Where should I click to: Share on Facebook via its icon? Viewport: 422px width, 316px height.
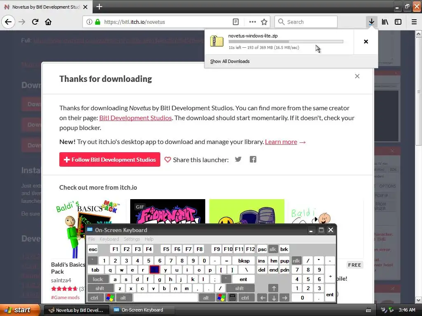pyautogui.click(x=253, y=159)
